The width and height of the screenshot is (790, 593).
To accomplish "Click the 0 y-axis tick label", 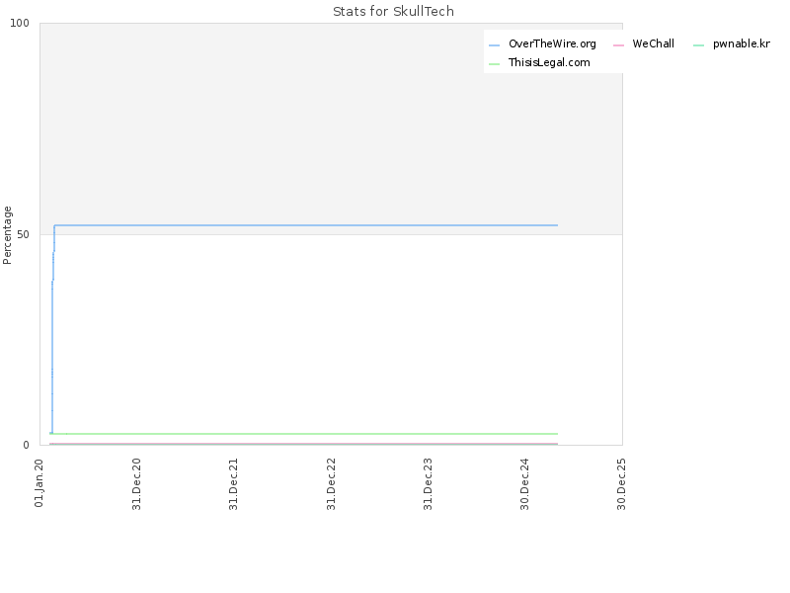I will [27, 446].
